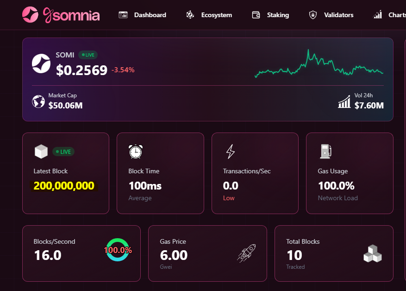Viewport: 406px width, 291px height.
Task: Click the Tracked label under Total Blocks
Action: tap(295, 267)
